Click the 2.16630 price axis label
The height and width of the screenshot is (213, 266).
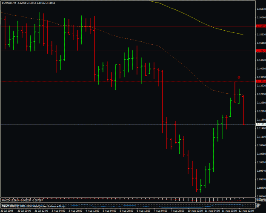pos(261,9)
